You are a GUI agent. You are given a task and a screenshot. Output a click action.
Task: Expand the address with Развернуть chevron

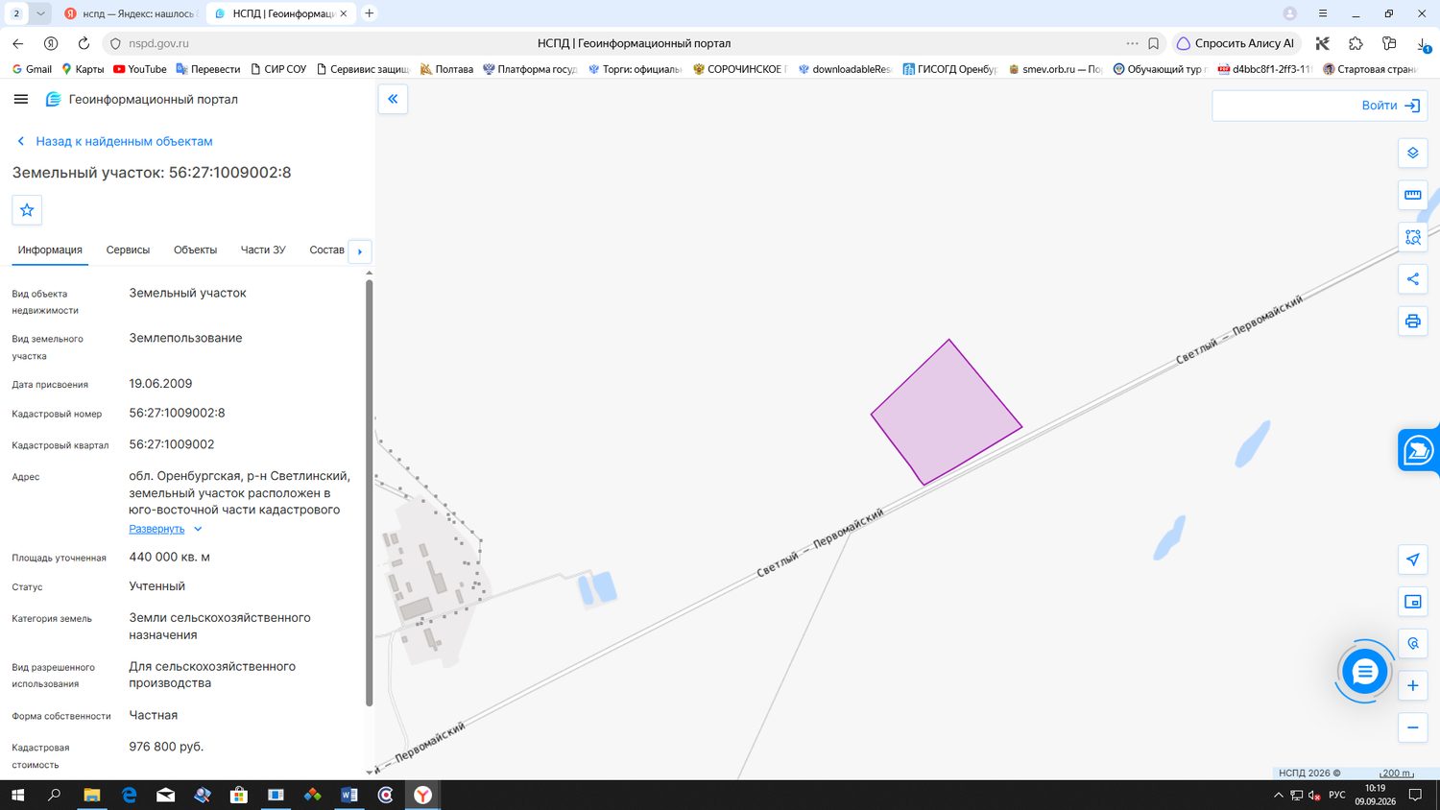[x=198, y=529]
